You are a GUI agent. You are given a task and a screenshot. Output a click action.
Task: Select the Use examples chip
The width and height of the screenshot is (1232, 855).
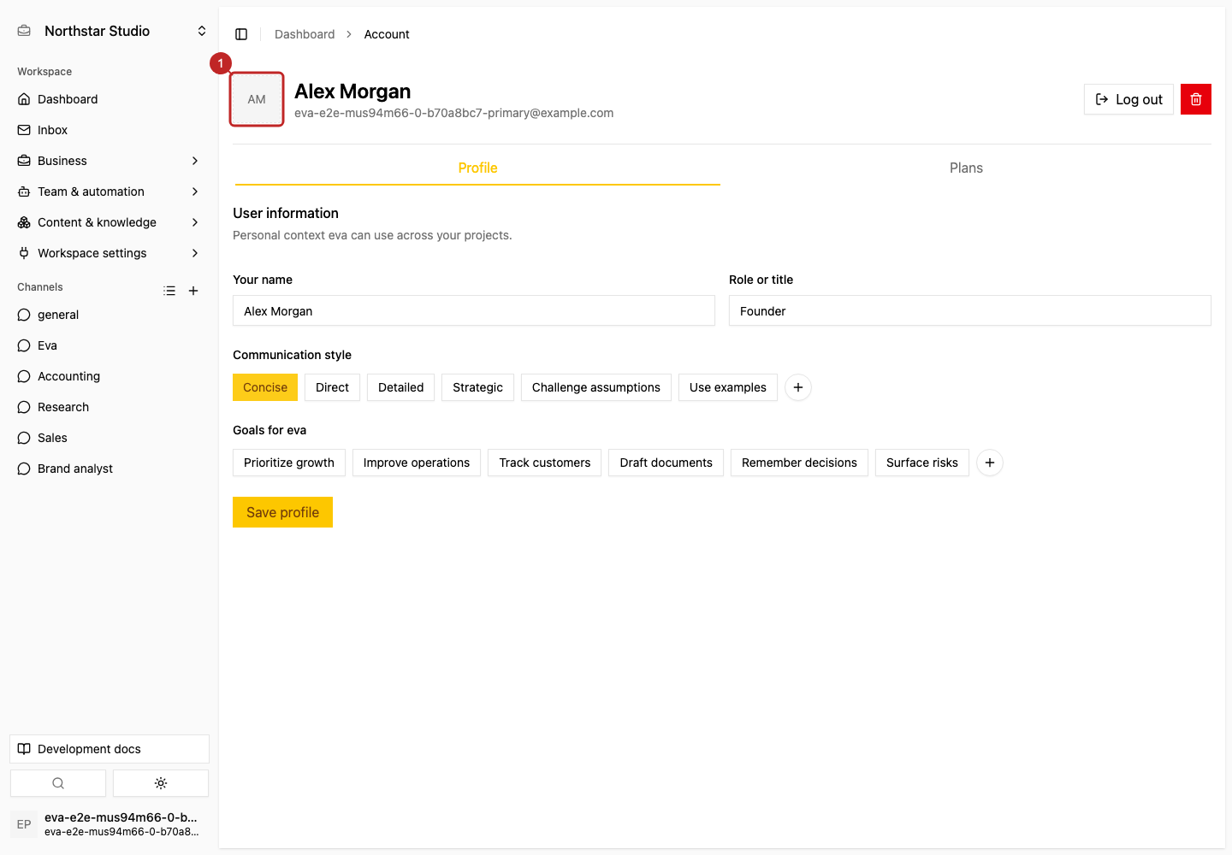click(728, 387)
